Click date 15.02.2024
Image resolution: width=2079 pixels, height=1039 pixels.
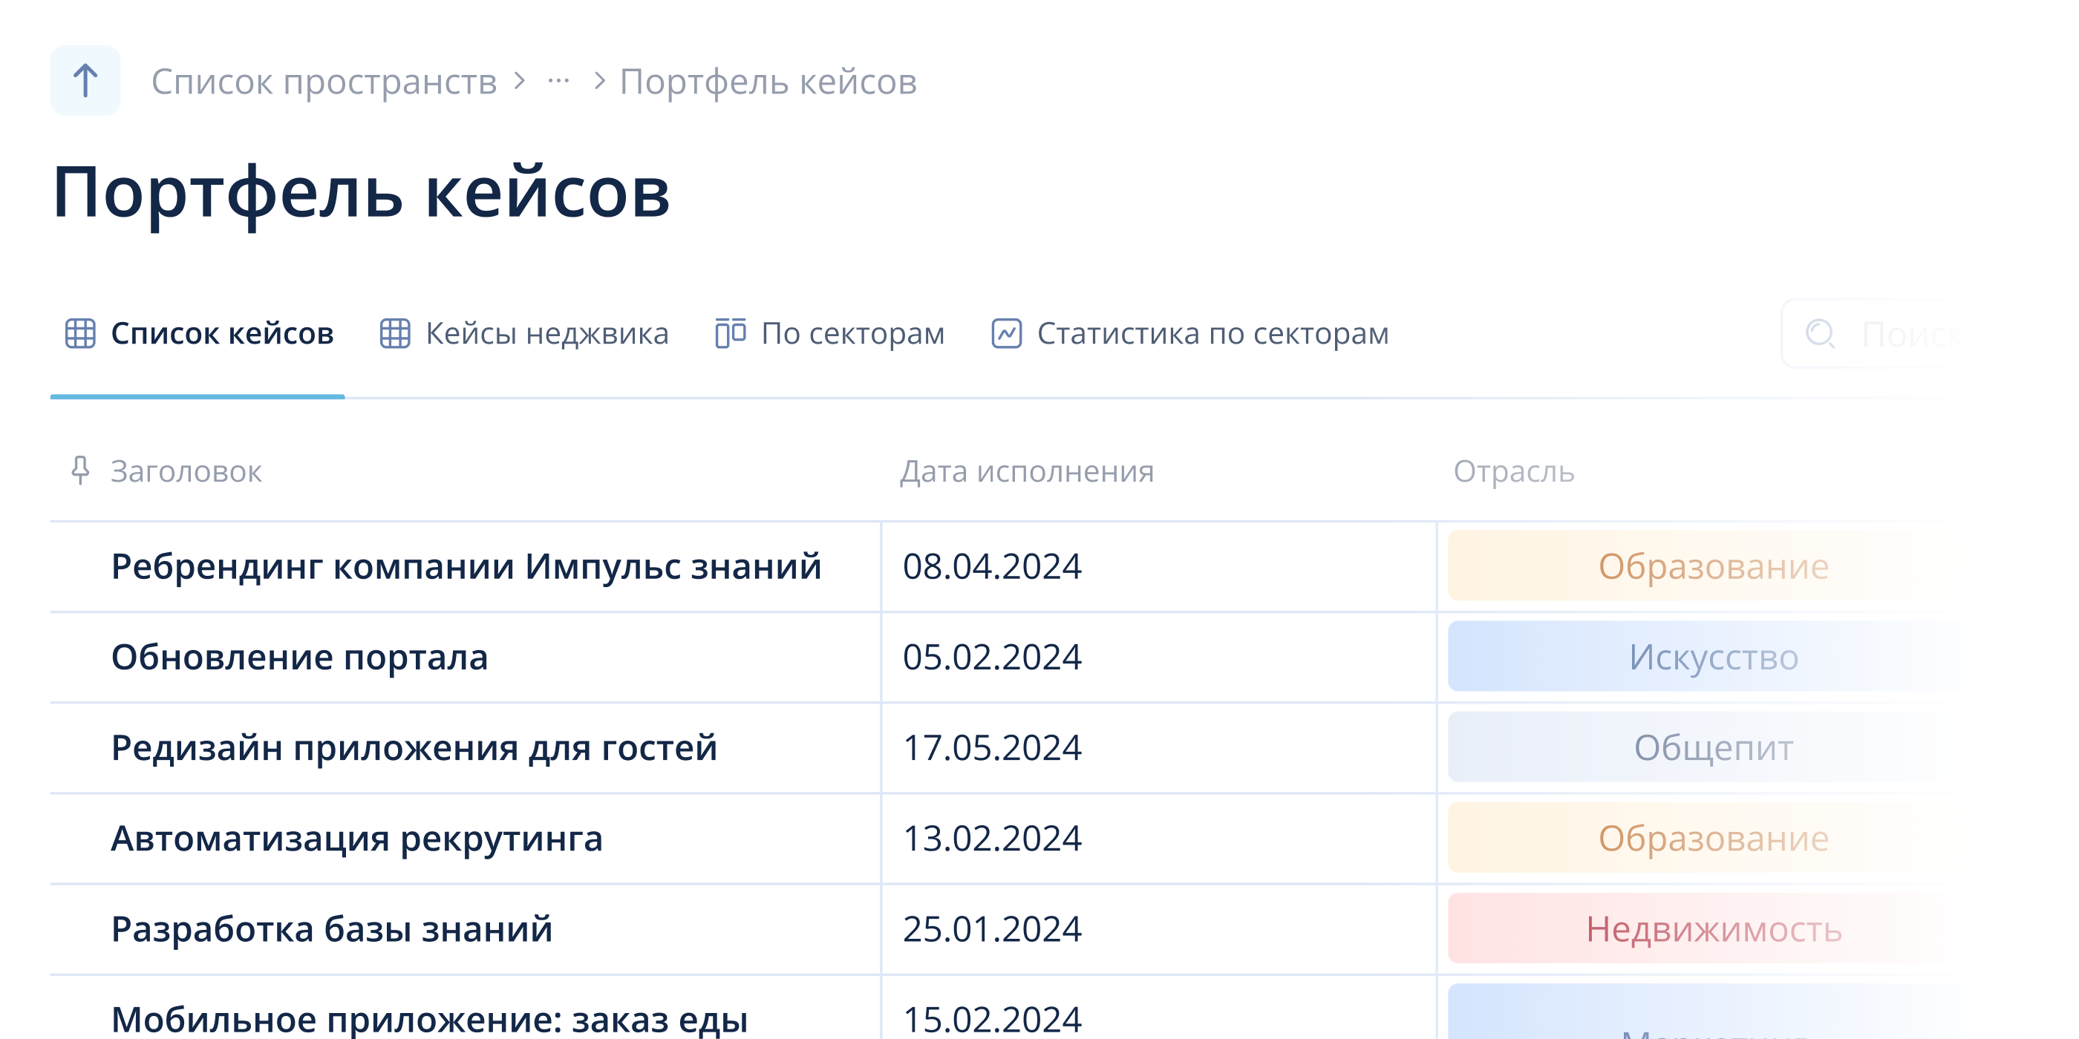click(992, 1019)
